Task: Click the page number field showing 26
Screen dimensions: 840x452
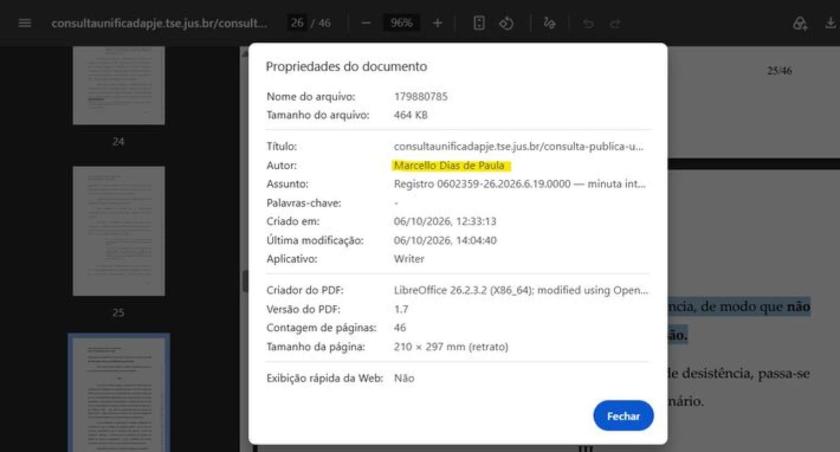Action: pos(297,23)
